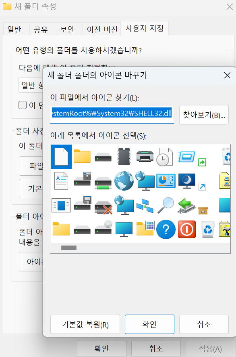The image size is (236, 357).
Task: Click the SHELL32.dll icon file path field
Action: click(x=112, y=114)
